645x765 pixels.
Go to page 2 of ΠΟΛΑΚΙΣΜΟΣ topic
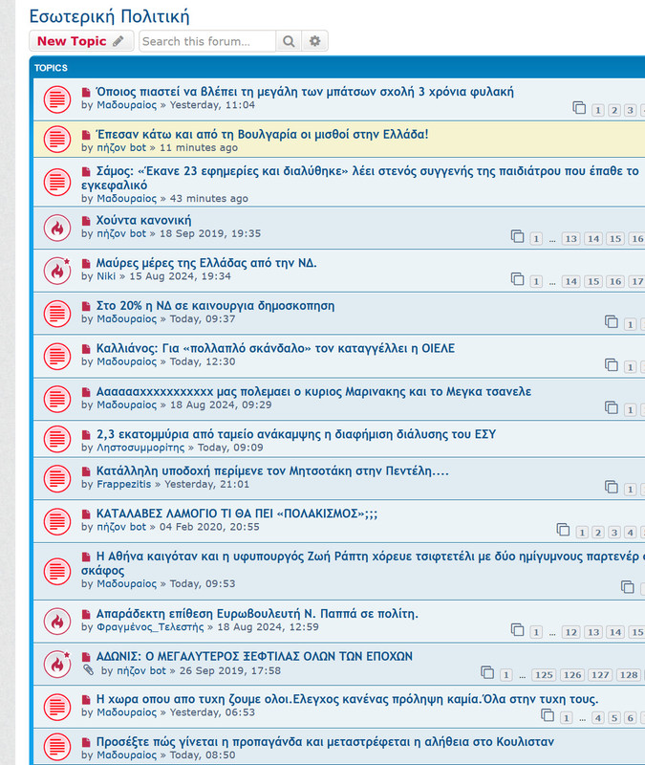click(x=598, y=532)
